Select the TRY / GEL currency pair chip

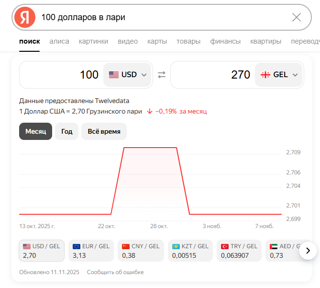(239, 251)
